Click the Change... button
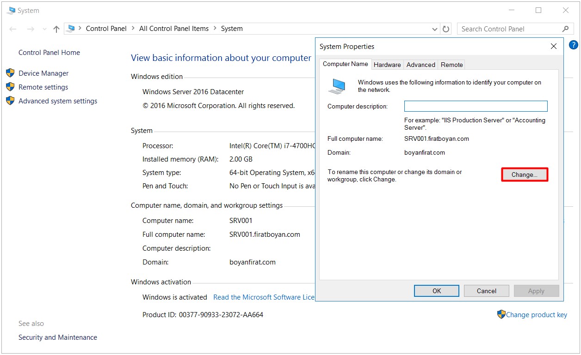Viewport: 581px width, 355px height. click(525, 175)
